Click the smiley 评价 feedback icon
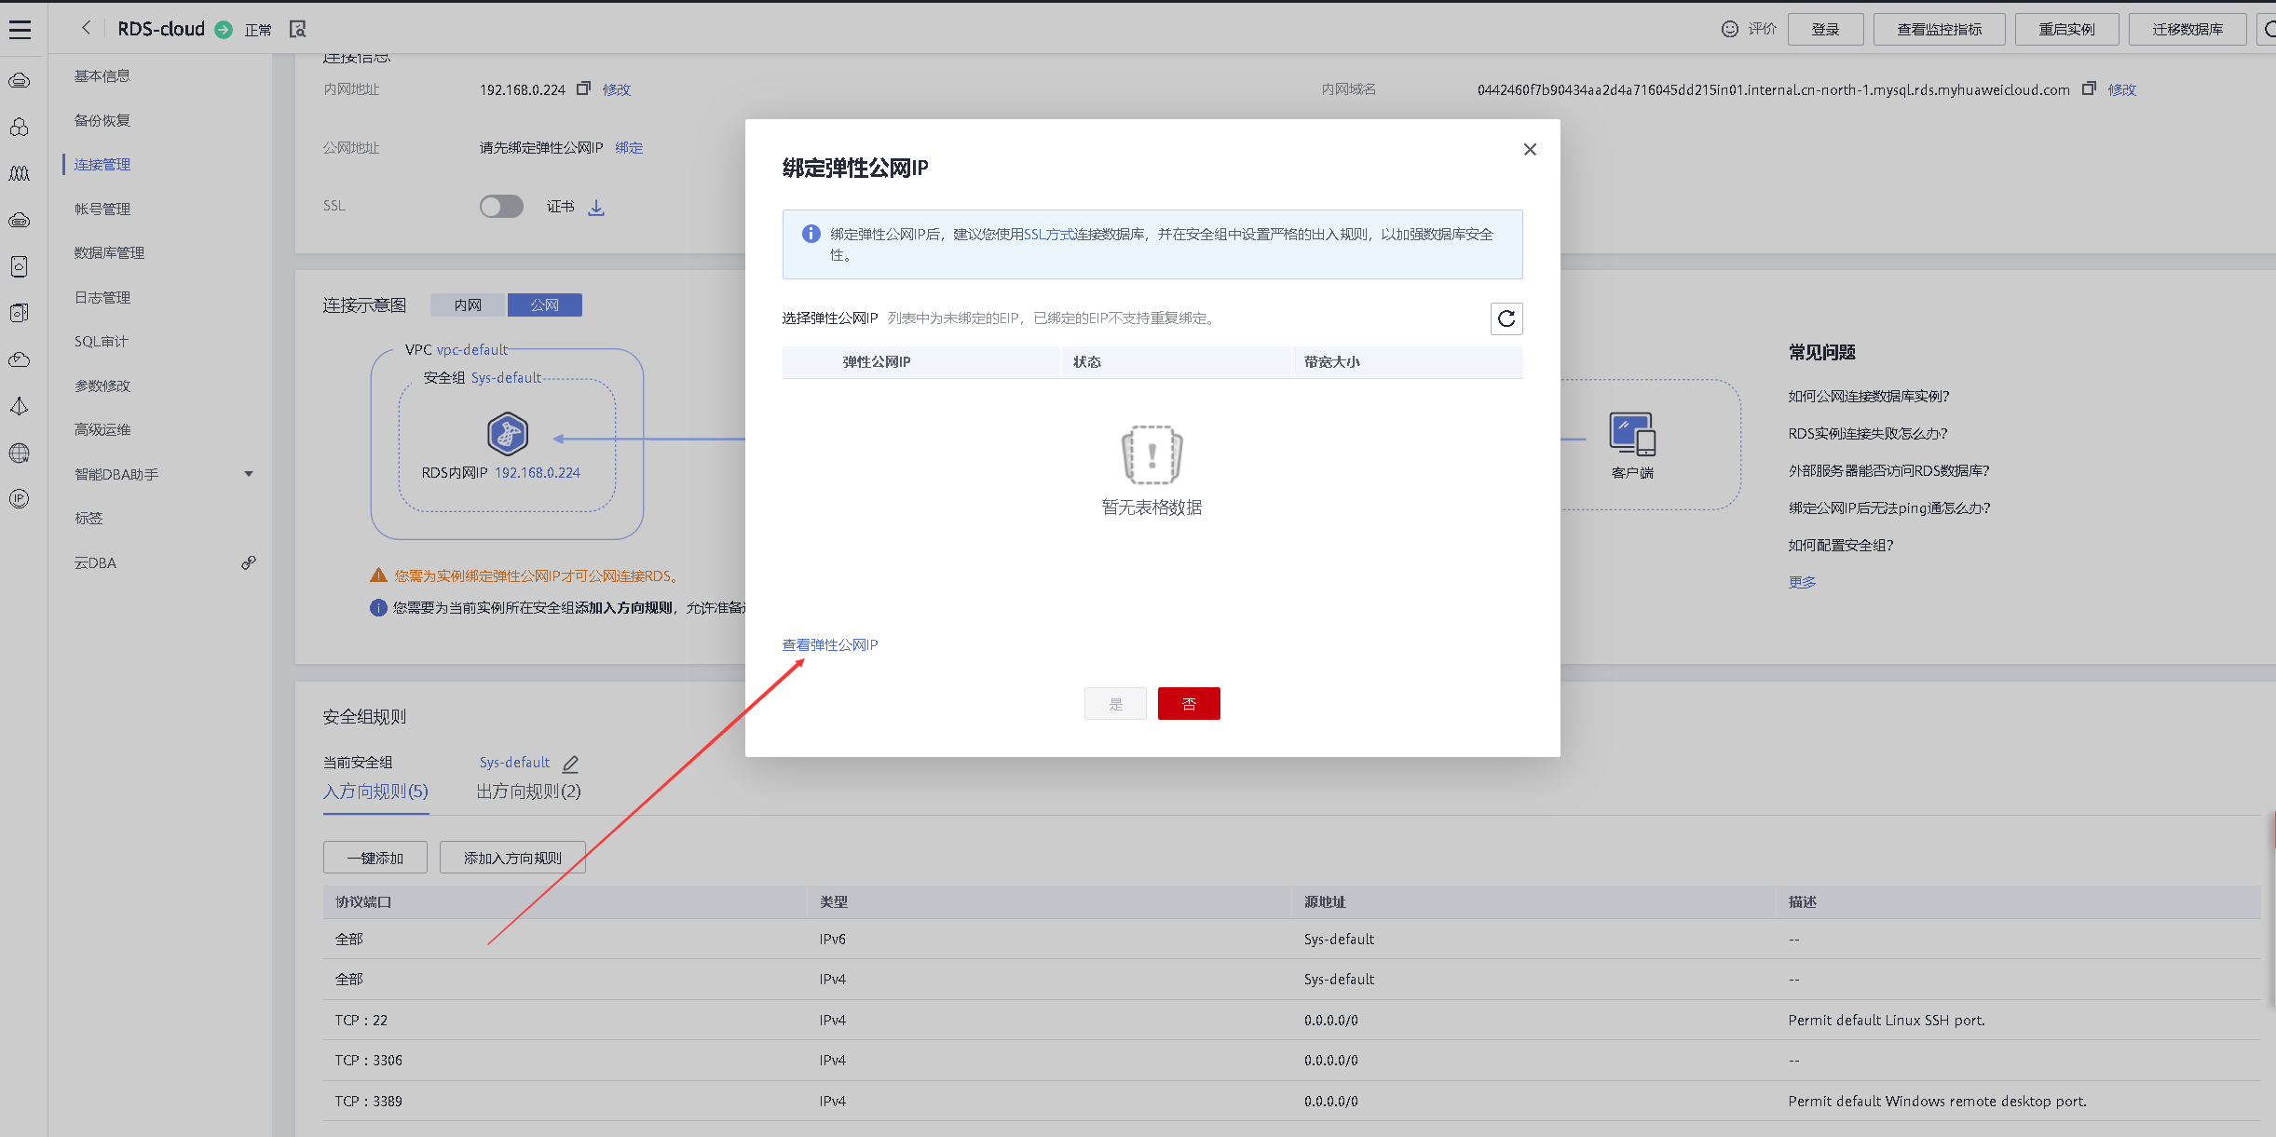 coord(1729,29)
